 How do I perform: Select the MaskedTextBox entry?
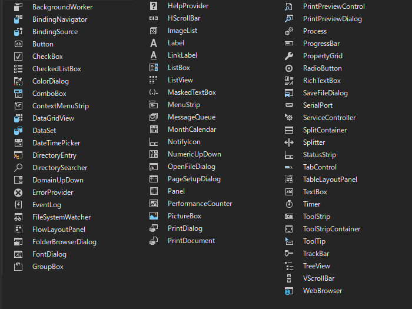click(x=192, y=92)
